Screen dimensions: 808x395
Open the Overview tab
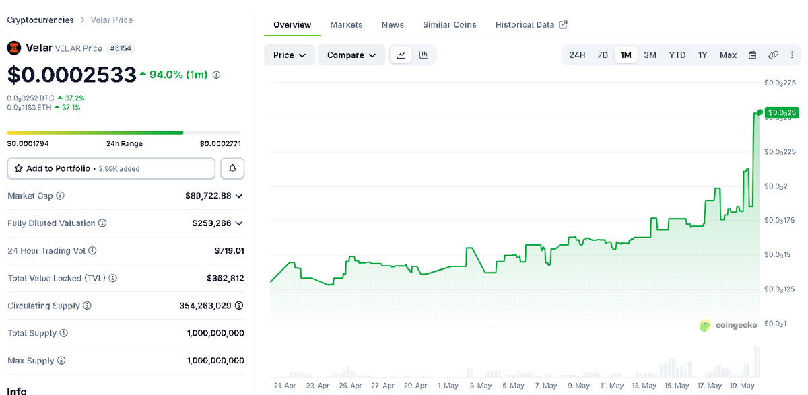[x=292, y=24]
